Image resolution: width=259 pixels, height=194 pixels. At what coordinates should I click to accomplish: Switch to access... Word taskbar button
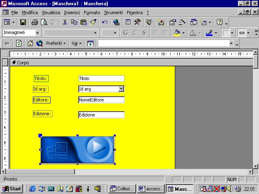151,189
